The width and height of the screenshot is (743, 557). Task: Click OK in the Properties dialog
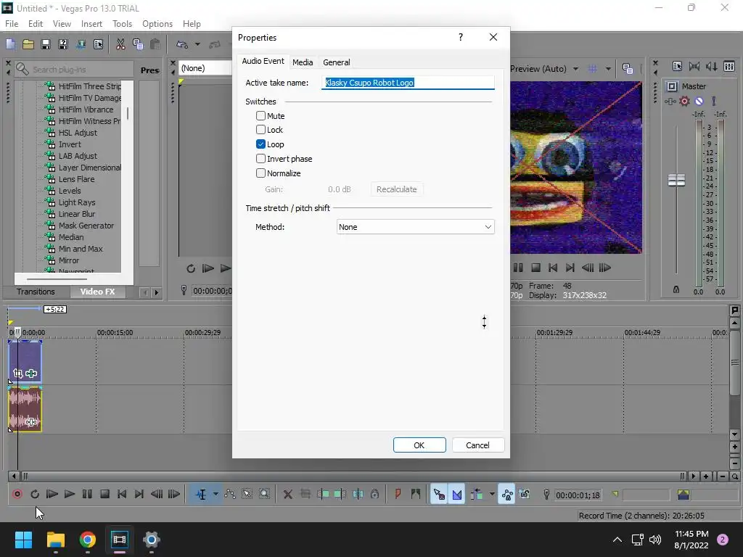pyautogui.click(x=419, y=445)
